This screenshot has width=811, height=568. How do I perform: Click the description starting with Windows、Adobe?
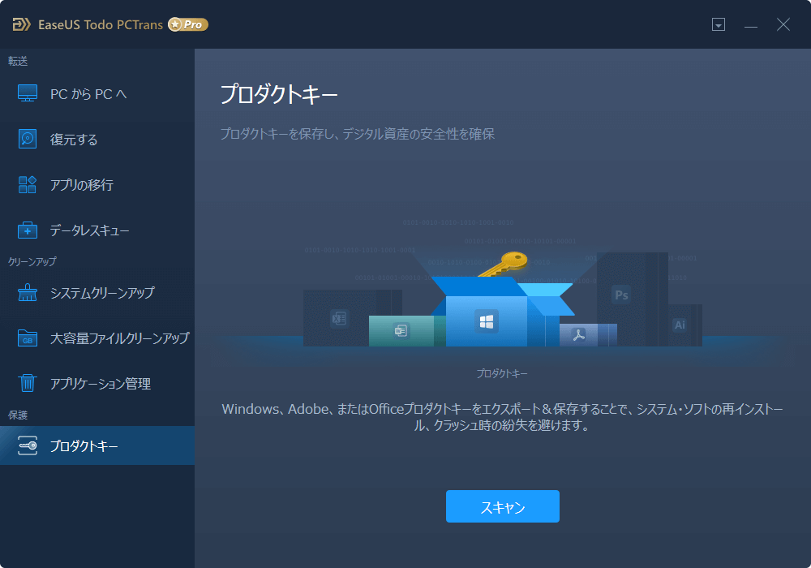502,417
